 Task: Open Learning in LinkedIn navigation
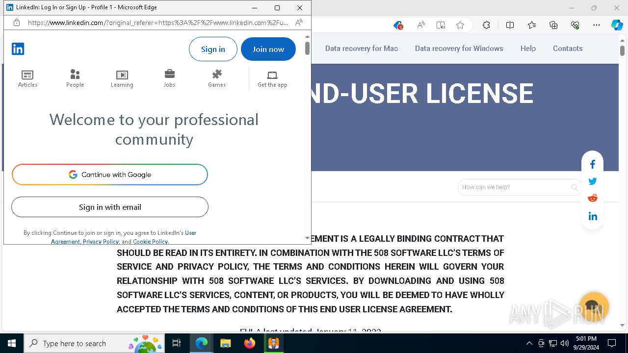coord(122,78)
